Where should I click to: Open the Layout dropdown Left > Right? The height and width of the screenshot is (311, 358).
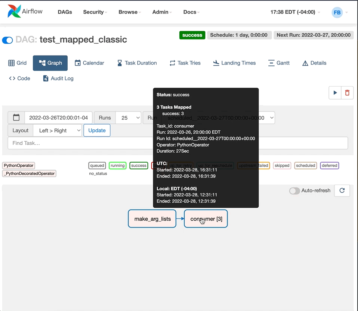57,131
